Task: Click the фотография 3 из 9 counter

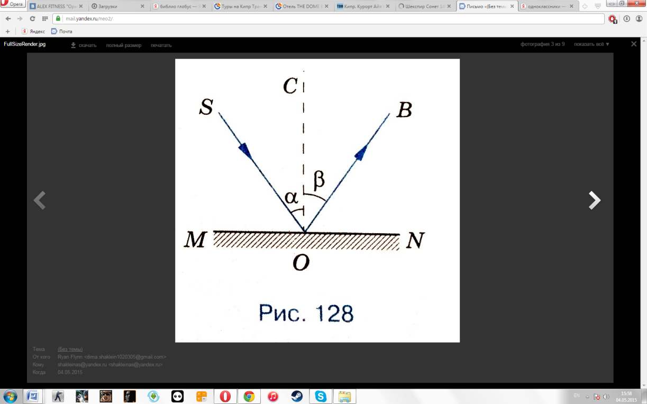Action: click(542, 44)
